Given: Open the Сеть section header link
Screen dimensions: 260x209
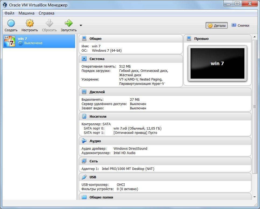Looking at the screenshot, I should coord(94,161).
